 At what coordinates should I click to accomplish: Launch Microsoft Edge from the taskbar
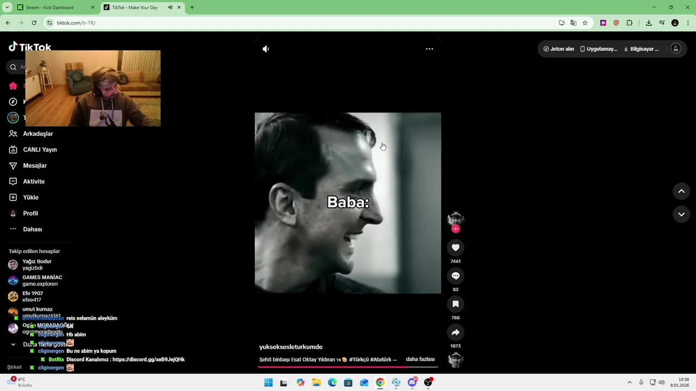[332, 383]
